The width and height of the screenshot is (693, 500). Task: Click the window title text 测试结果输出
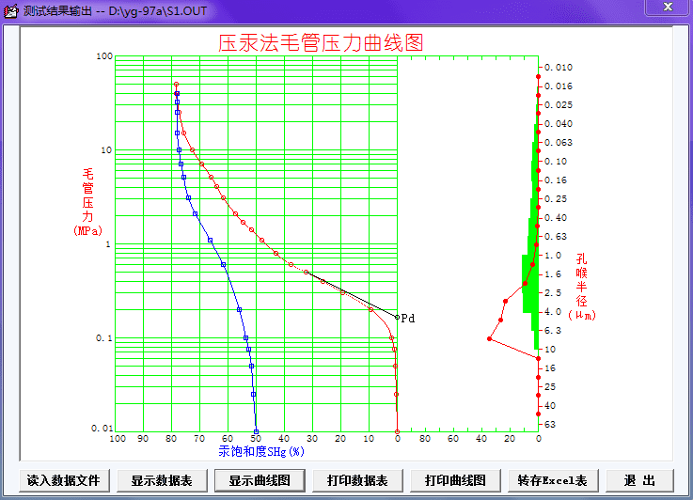(58, 9)
